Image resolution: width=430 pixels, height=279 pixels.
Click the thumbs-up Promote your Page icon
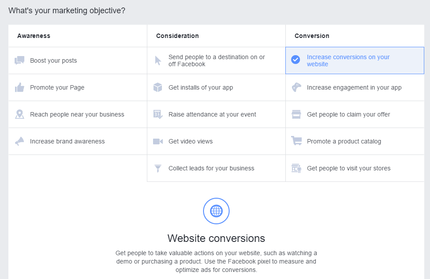19,87
